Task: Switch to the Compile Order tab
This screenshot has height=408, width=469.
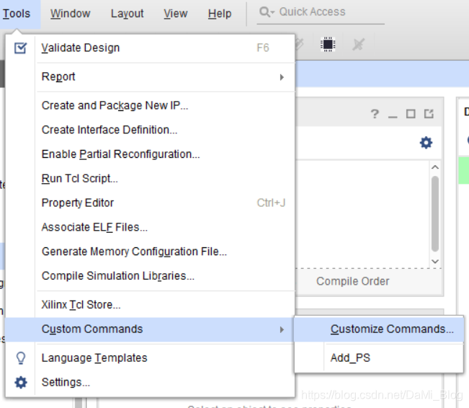Action: click(352, 281)
